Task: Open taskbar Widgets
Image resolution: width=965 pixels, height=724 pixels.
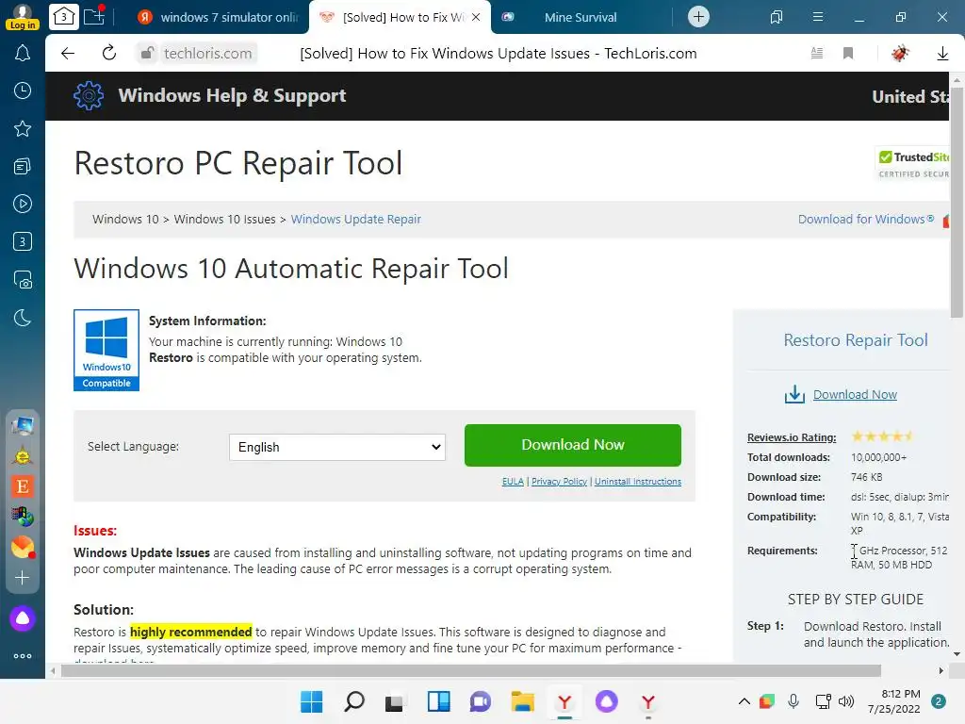Action: coord(438,701)
